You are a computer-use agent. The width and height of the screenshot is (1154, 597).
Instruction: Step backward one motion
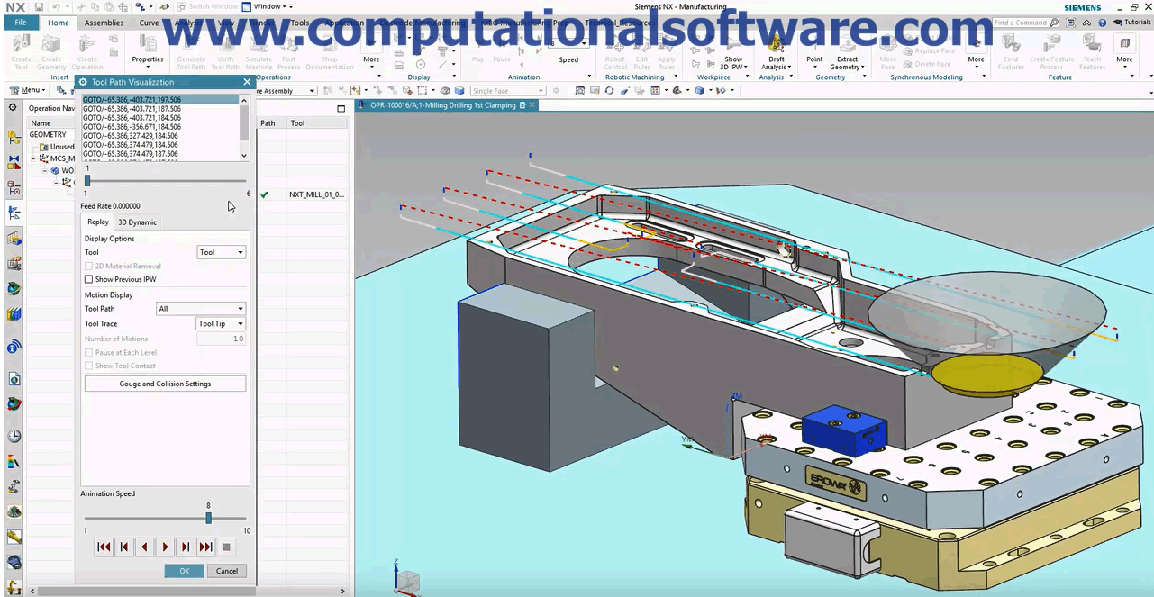(124, 547)
